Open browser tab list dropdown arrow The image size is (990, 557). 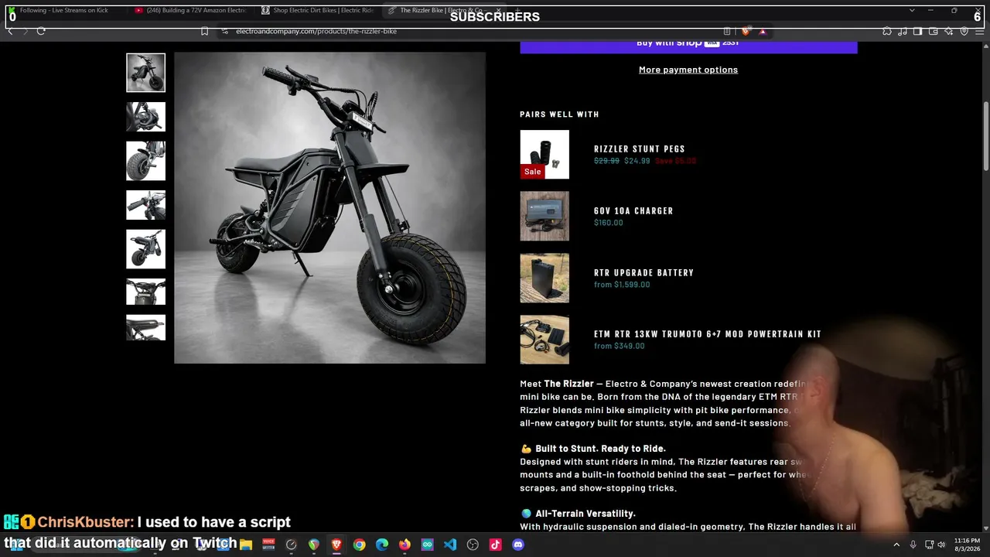coord(912,10)
